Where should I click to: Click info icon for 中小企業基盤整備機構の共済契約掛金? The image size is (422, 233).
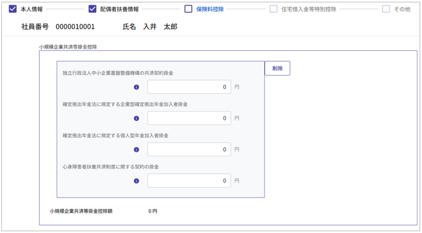[x=136, y=88]
